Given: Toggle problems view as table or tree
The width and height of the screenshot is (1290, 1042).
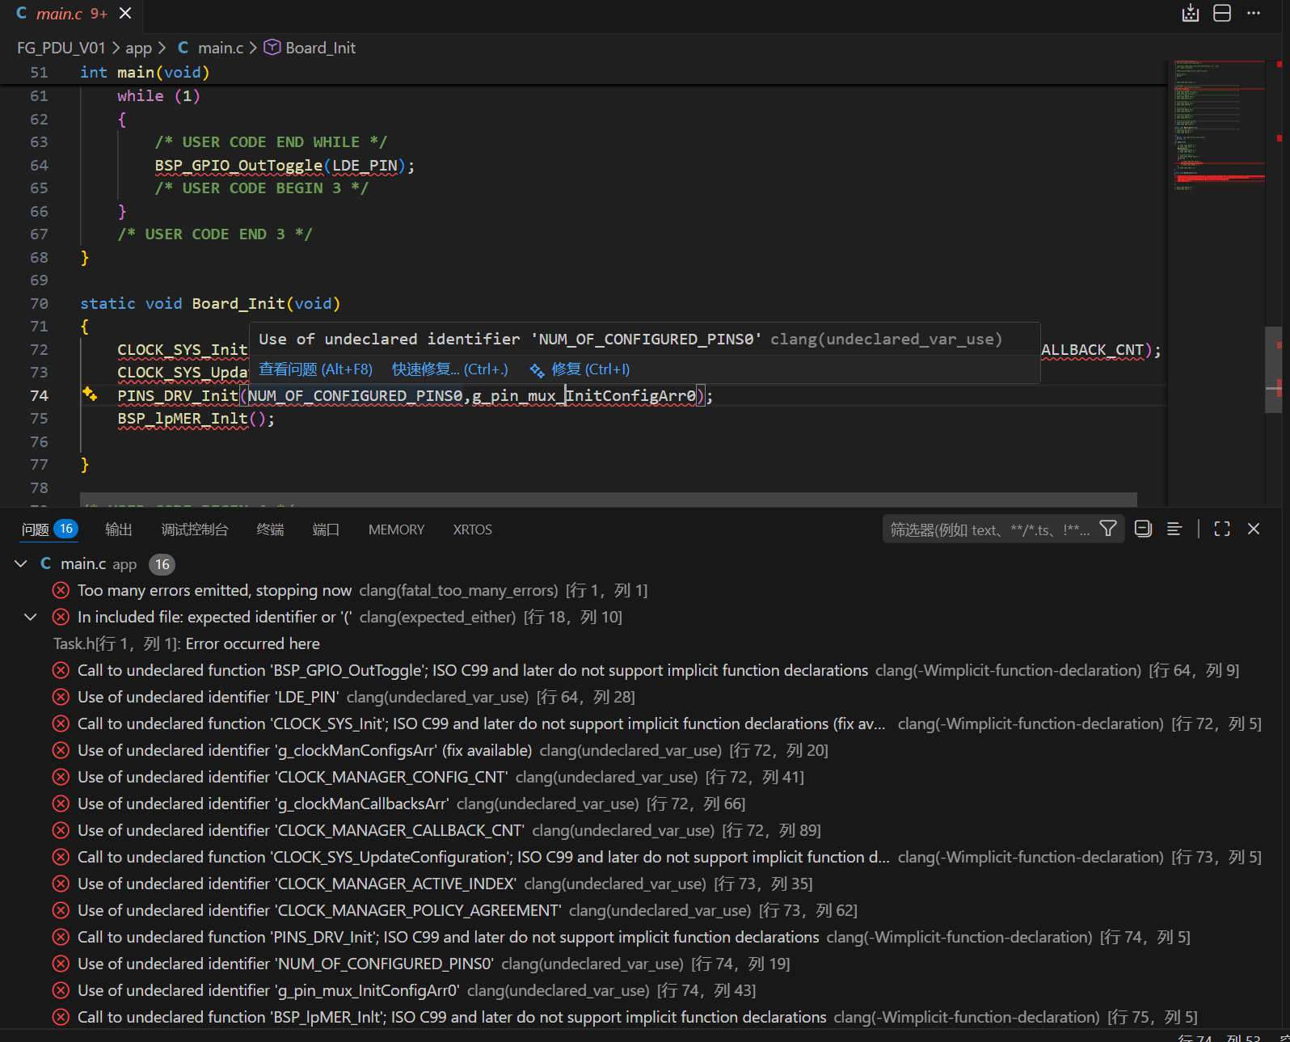Looking at the screenshot, I should point(1174,529).
